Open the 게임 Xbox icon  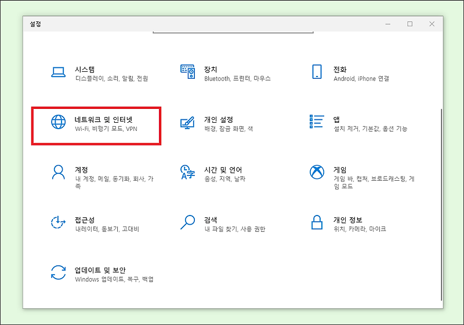[317, 172]
